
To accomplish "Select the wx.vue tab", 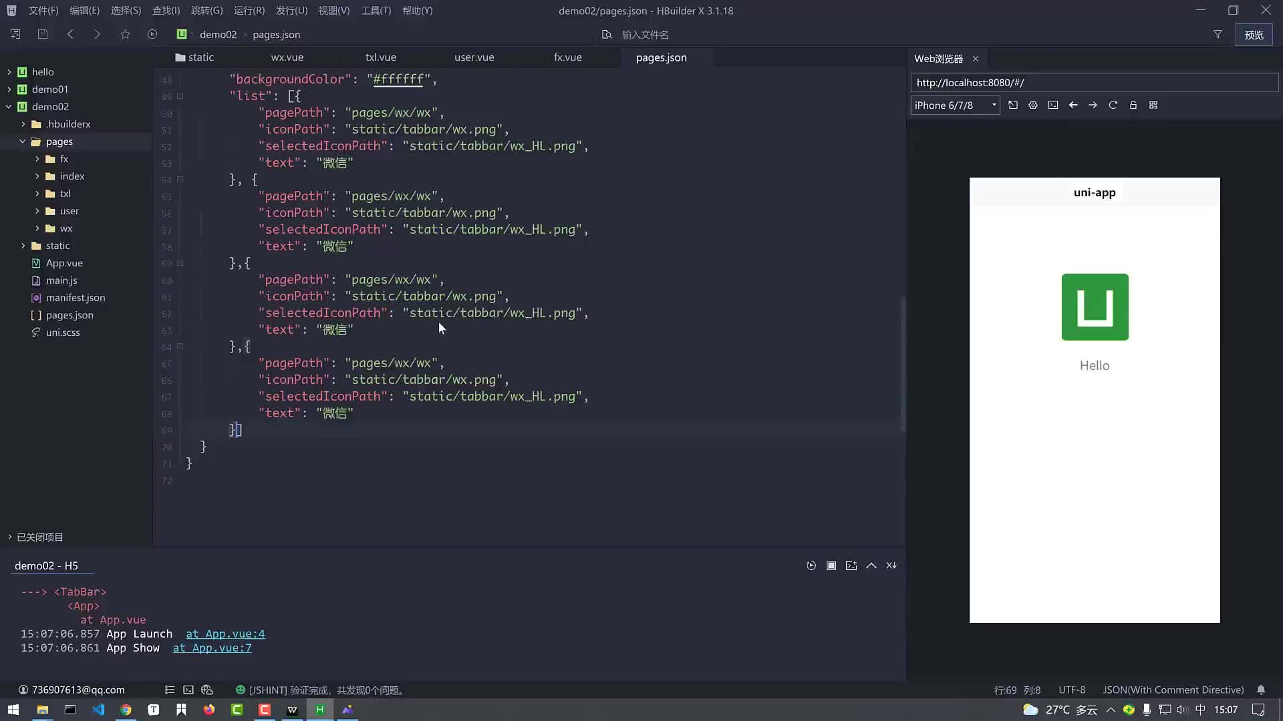I will pyautogui.click(x=287, y=57).
